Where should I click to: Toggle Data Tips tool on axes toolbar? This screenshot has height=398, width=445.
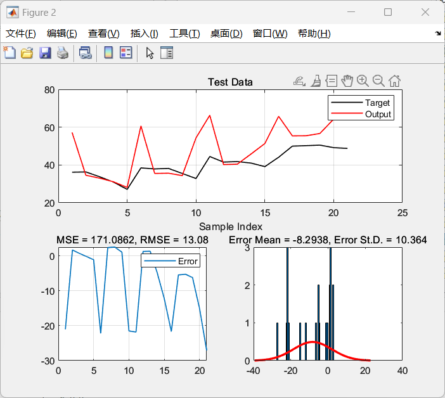(x=331, y=80)
